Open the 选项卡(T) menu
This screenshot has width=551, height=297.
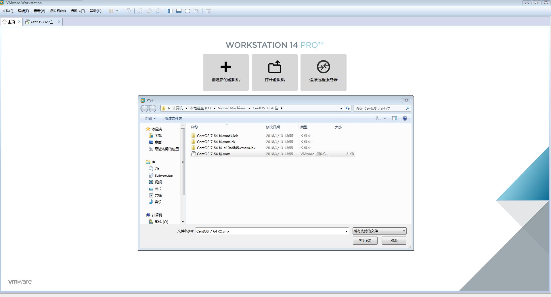(78, 11)
